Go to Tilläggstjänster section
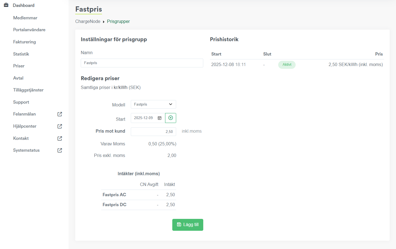Screen dimensions: 396x249 tap(28, 90)
